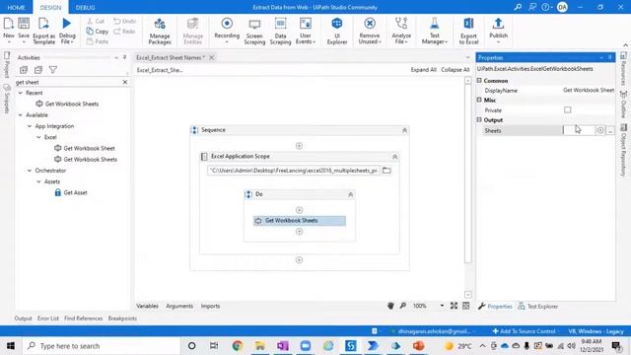Collapse the Do container
This screenshot has width=631, height=355.
pos(351,194)
